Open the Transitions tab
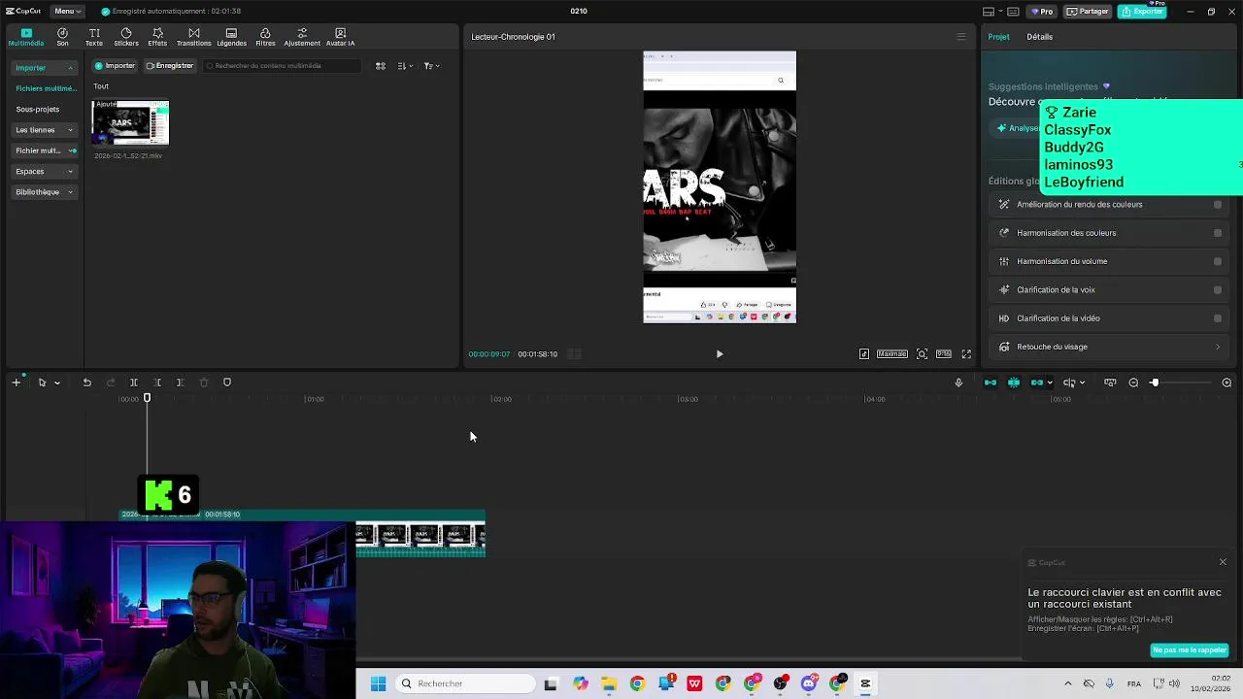The image size is (1243, 699). pos(194,37)
